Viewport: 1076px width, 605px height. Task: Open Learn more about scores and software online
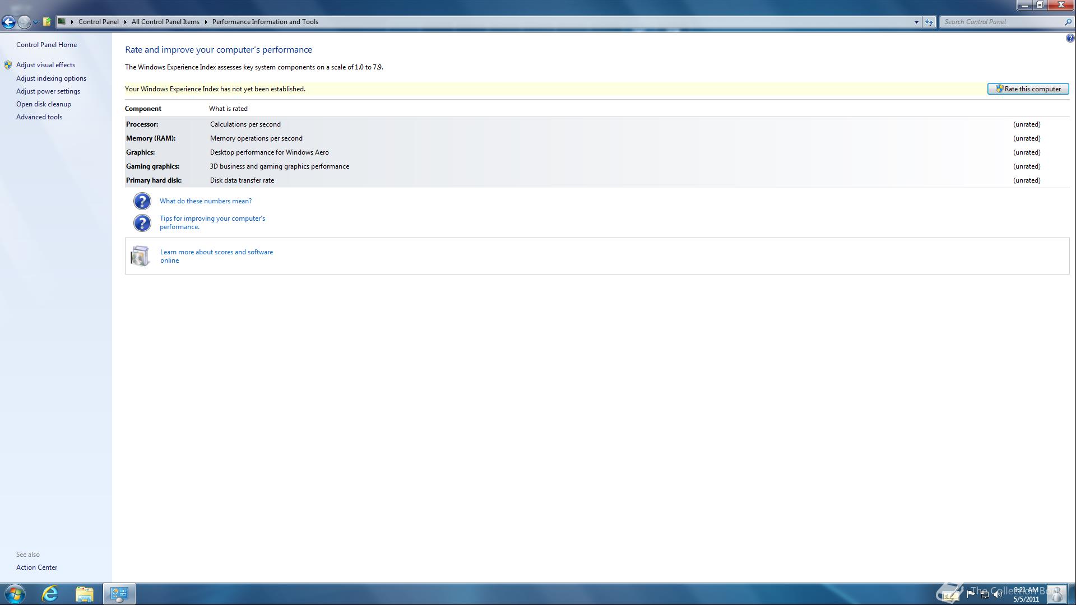tap(217, 256)
